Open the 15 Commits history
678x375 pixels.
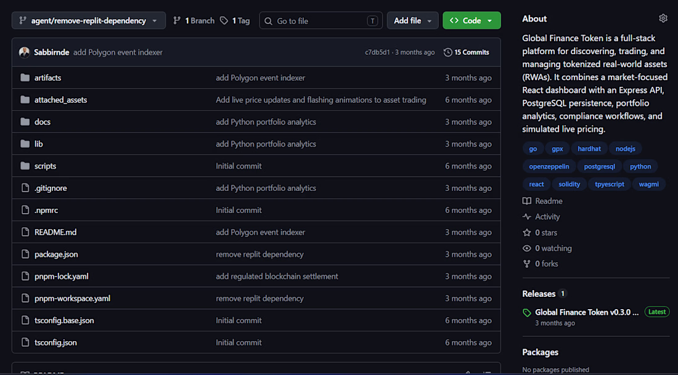[x=467, y=52]
